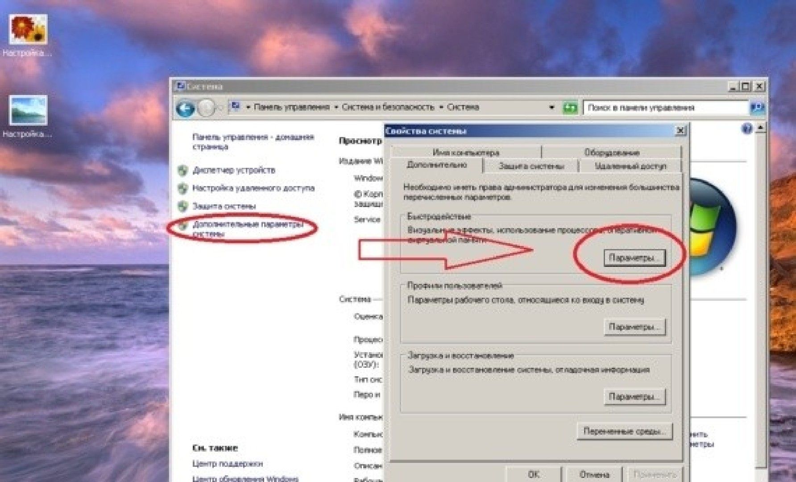Click the Переменные среды button

624,432
